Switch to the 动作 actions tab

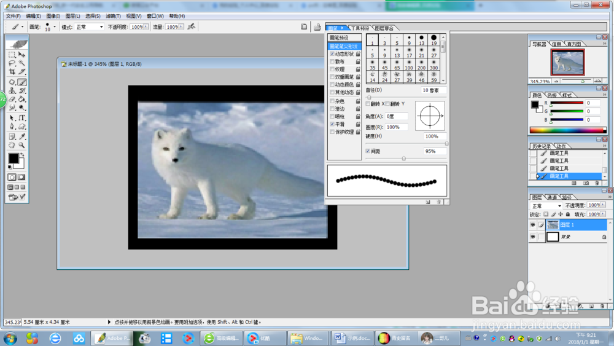point(561,146)
